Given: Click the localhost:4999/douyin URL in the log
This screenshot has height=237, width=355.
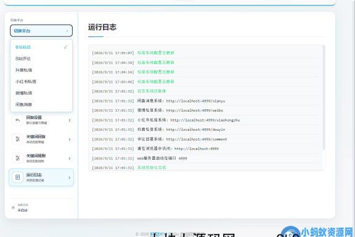Looking at the screenshot, I should point(195,130).
